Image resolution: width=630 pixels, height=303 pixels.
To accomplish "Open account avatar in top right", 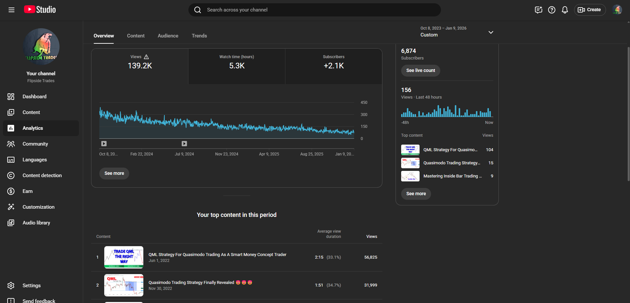I will [x=617, y=10].
